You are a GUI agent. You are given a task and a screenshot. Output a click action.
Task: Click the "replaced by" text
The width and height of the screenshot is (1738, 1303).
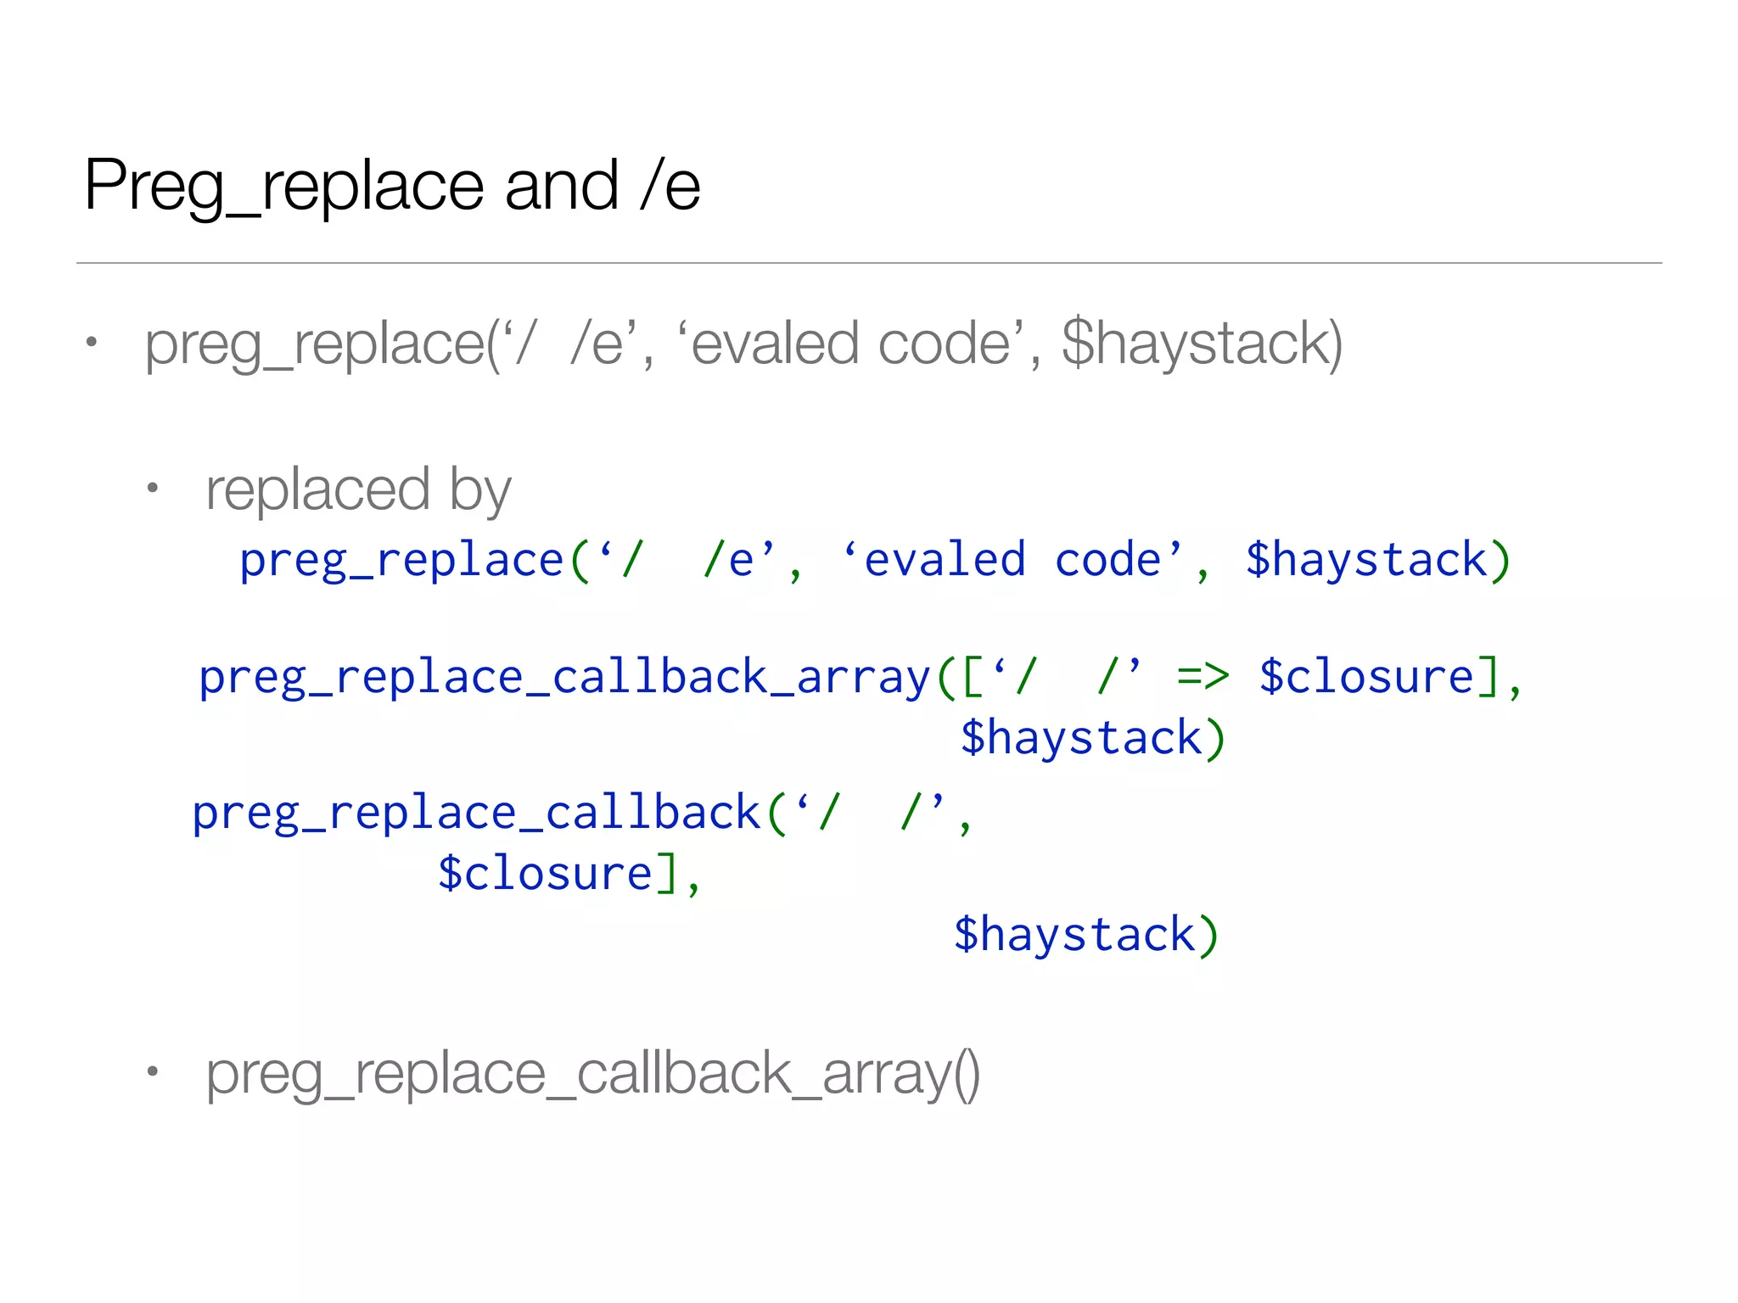pyautogui.click(x=358, y=489)
